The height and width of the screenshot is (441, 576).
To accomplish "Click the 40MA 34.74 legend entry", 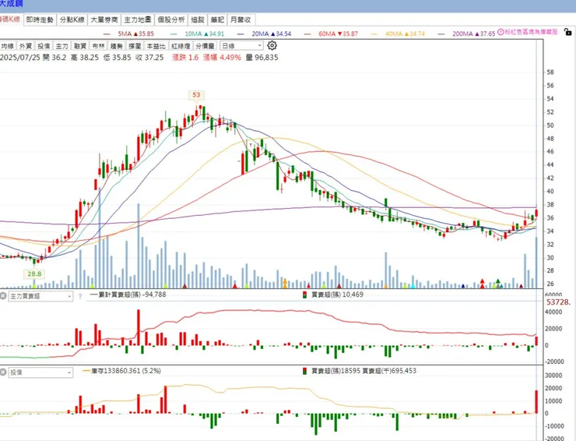I will [399, 34].
